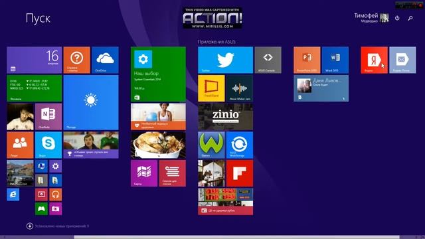
Task: Launch the red Flipboard tile
Action: click(240, 173)
